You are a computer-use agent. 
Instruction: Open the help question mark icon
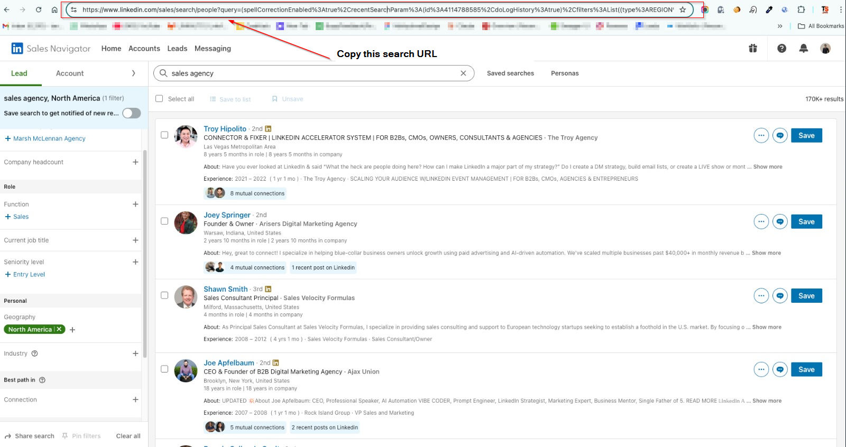tap(781, 49)
